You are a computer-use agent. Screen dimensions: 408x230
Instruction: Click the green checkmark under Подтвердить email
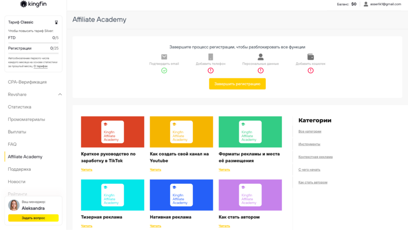164,70
